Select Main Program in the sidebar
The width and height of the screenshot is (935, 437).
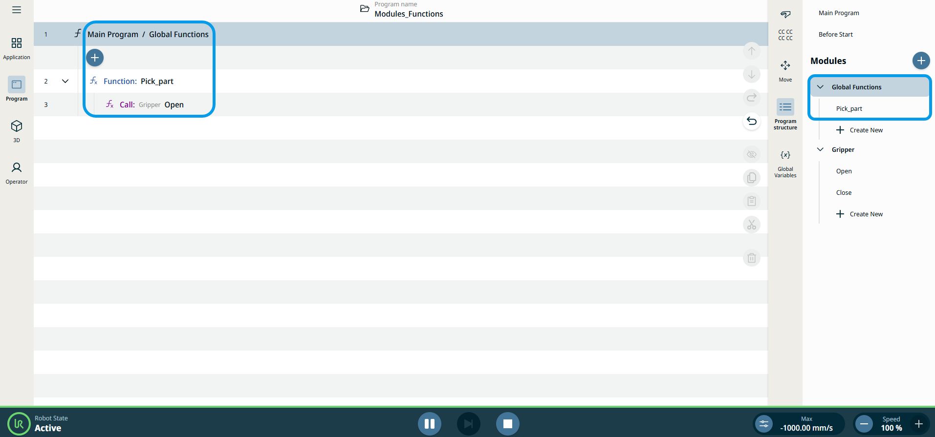(838, 13)
